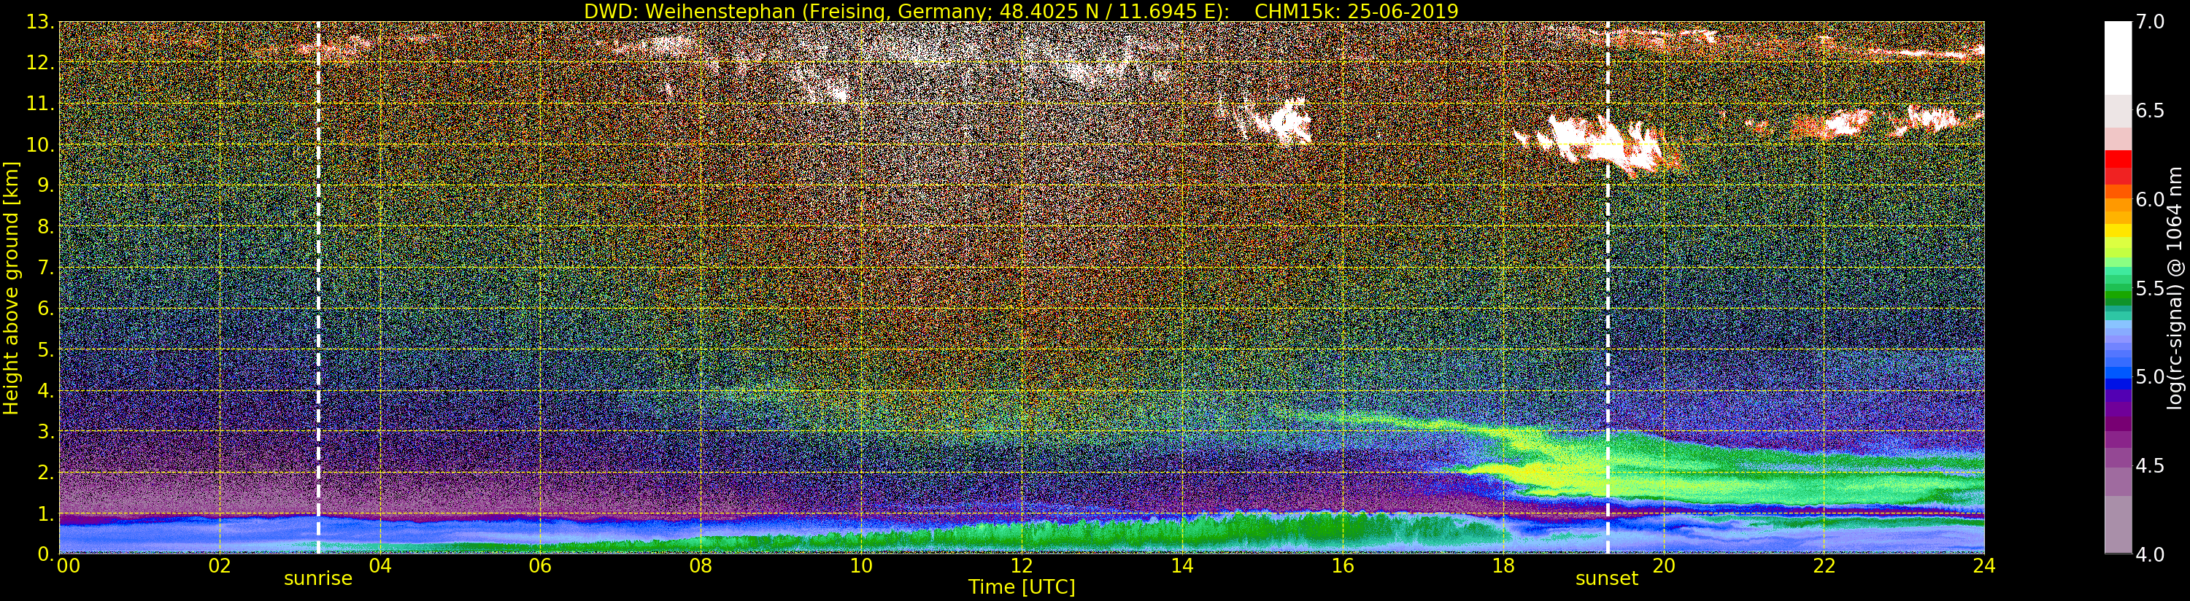Click the time axis tick '22'
The image size is (2190, 601).
tap(1824, 565)
